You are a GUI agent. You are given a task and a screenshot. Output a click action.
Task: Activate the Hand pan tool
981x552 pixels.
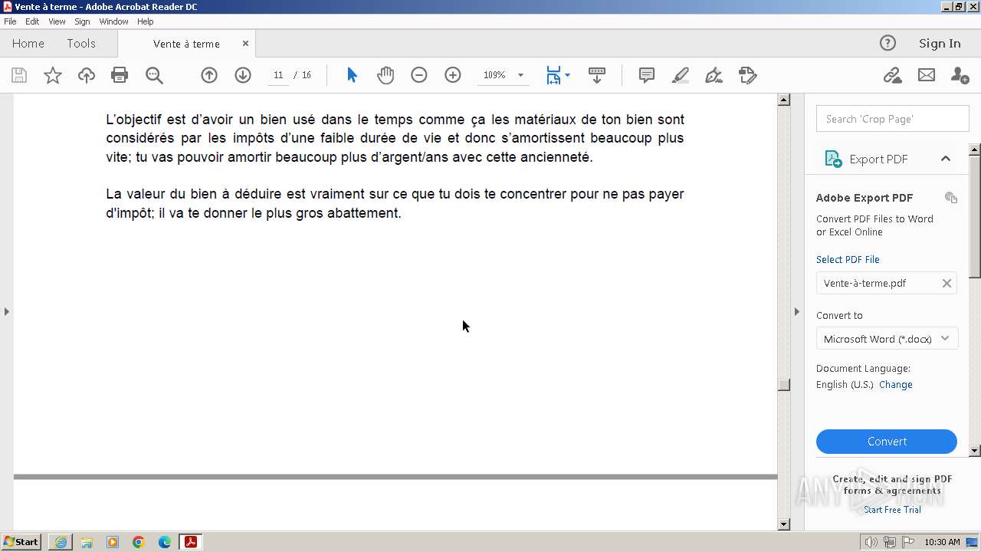point(386,75)
